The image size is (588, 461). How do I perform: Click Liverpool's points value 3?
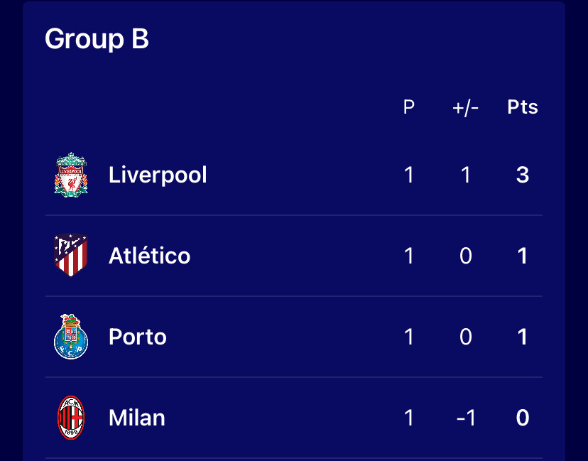tap(523, 175)
